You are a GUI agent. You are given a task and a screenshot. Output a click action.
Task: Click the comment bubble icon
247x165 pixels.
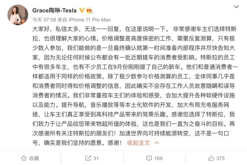pyautogui.click(x=148, y=158)
